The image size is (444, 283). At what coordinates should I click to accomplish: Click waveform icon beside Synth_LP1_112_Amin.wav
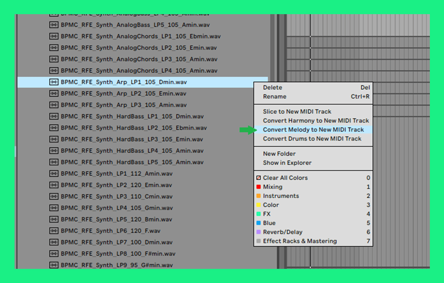point(54,174)
